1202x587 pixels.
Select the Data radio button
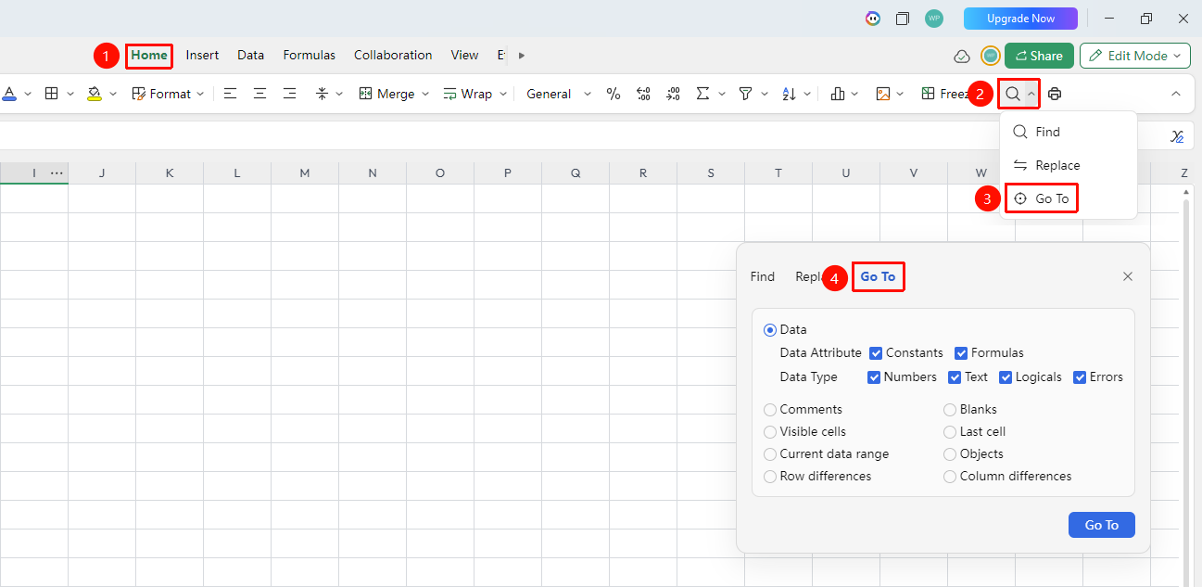pos(770,330)
